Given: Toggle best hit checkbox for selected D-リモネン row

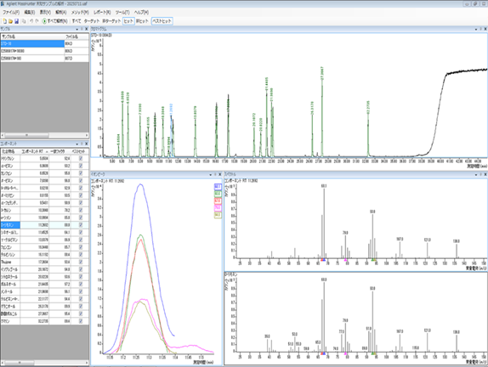Looking at the screenshot, I should (81, 225).
